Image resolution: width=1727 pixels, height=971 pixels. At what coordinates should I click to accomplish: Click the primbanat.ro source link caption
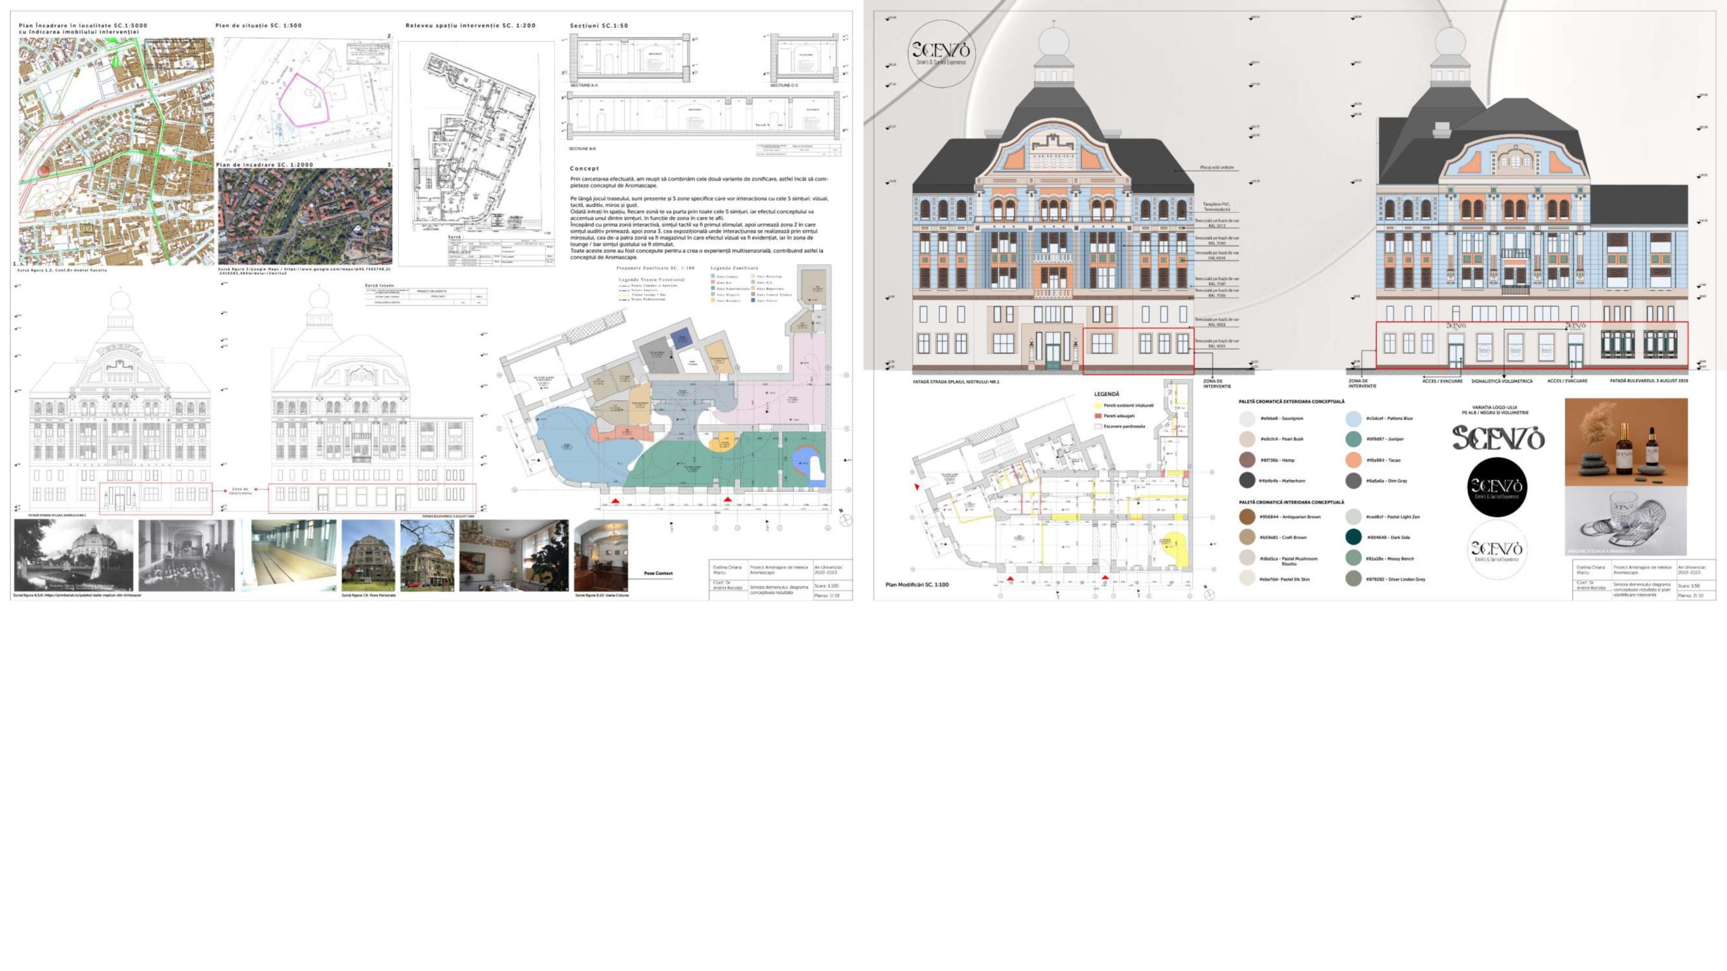[77, 595]
